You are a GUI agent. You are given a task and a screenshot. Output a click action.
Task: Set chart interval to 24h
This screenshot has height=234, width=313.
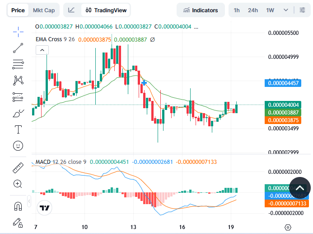coord(253,10)
